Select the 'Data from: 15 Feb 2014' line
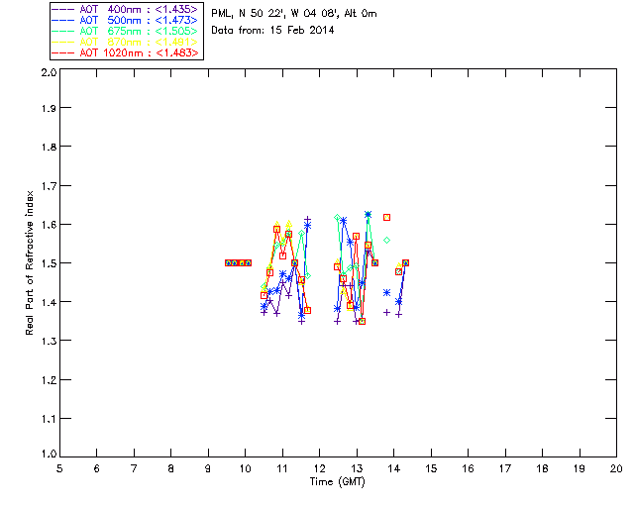 [272, 31]
